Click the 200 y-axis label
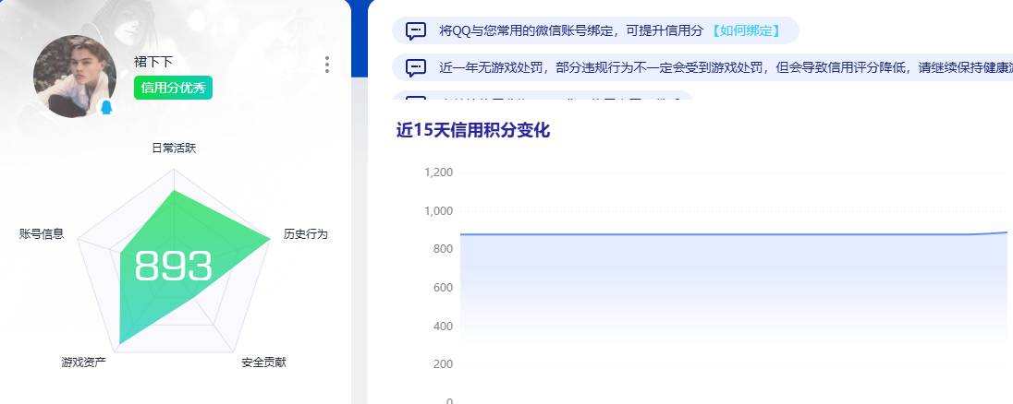 (x=444, y=364)
